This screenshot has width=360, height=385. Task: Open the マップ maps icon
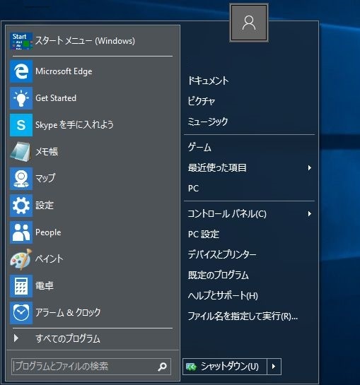[21, 179]
